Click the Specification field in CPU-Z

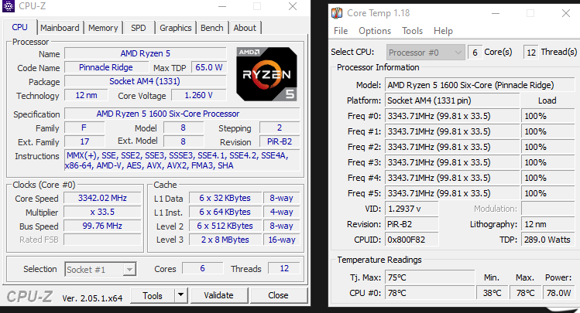point(182,114)
